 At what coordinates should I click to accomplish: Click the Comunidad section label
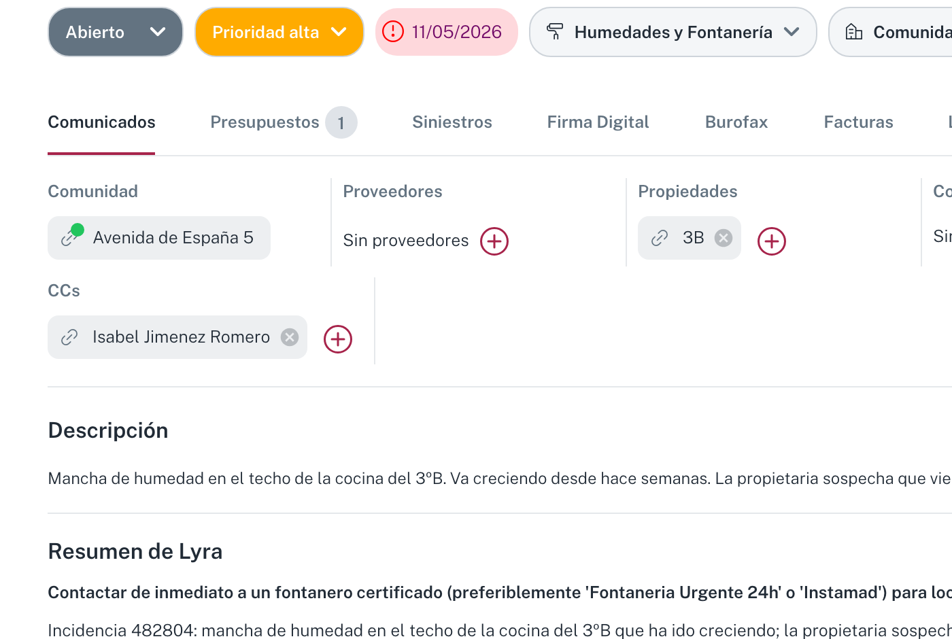coord(93,192)
